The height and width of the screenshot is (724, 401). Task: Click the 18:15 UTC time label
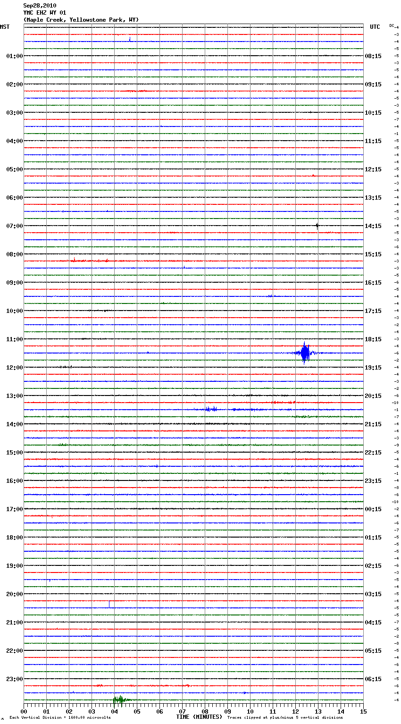tap(373, 339)
